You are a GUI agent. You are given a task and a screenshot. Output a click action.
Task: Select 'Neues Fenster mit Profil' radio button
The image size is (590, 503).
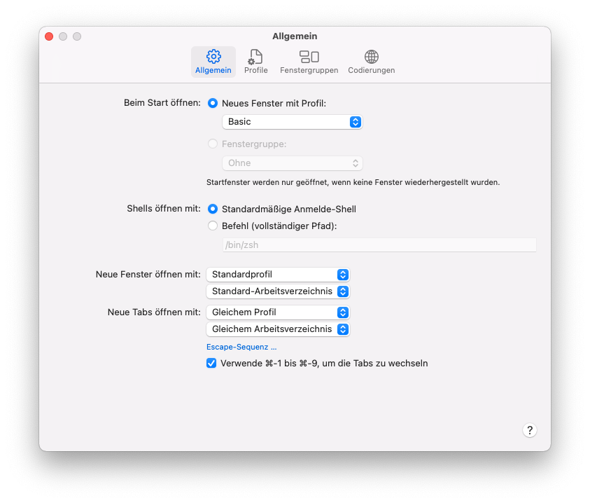tap(213, 103)
